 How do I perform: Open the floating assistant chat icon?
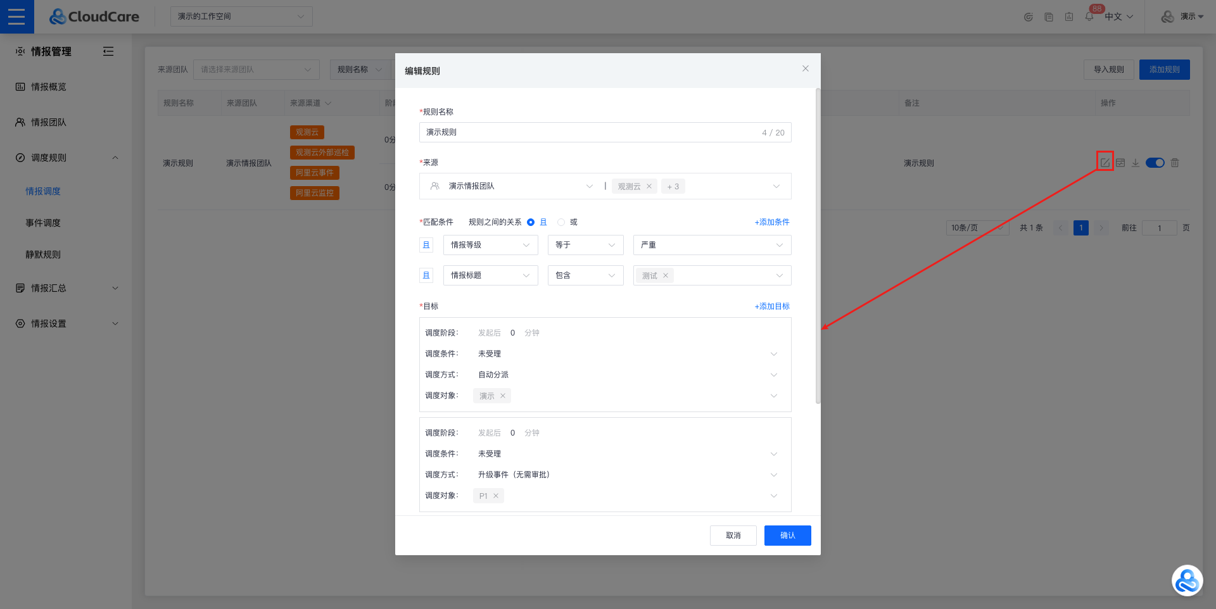coord(1186,581)
